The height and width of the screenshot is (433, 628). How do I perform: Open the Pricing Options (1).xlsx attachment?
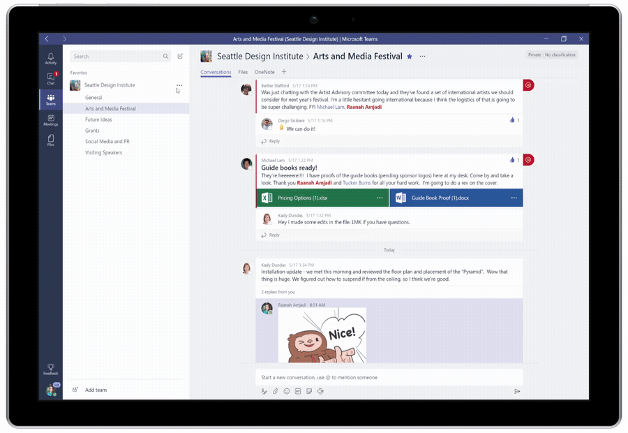pos(322,198)
